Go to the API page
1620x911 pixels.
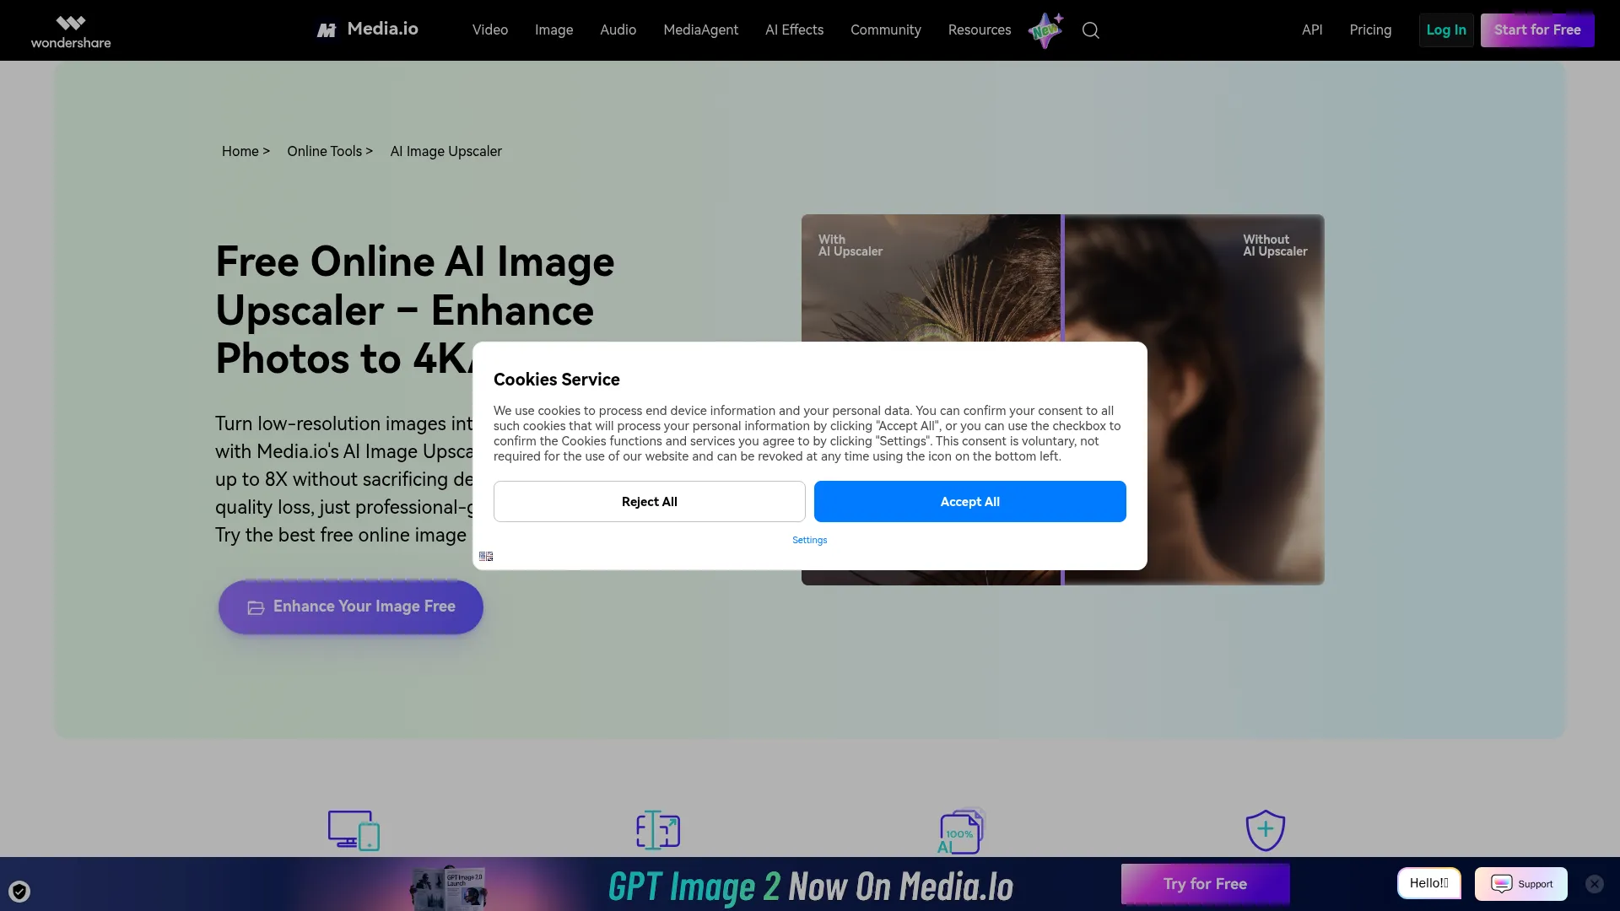pyautogui.click(x=1312, y=30)
